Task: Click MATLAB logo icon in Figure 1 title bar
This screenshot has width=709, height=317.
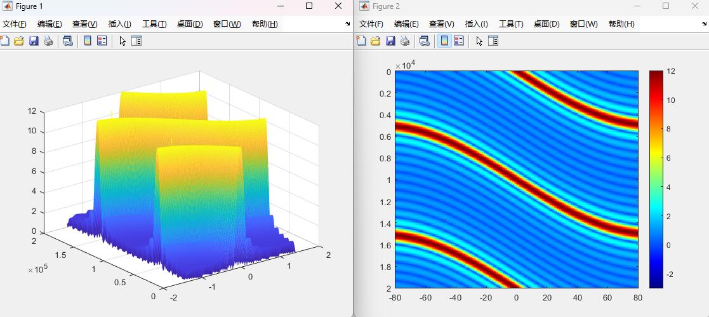Action: pyautogui.click(x=8, y=6)
